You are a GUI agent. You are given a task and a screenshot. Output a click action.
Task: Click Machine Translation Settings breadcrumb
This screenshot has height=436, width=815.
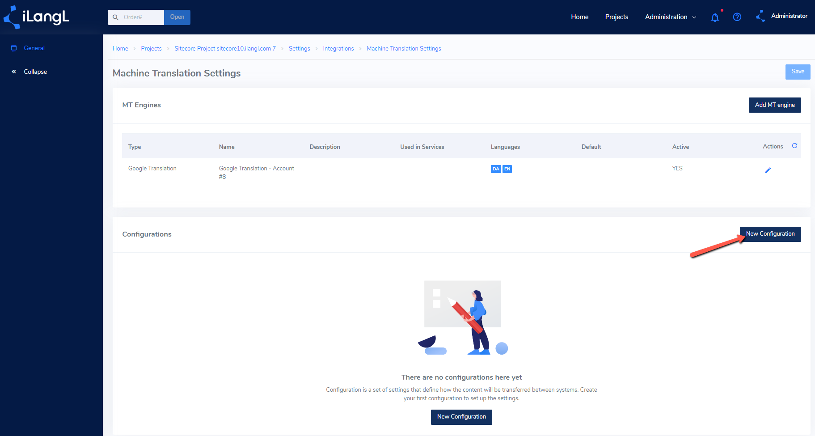404,49
